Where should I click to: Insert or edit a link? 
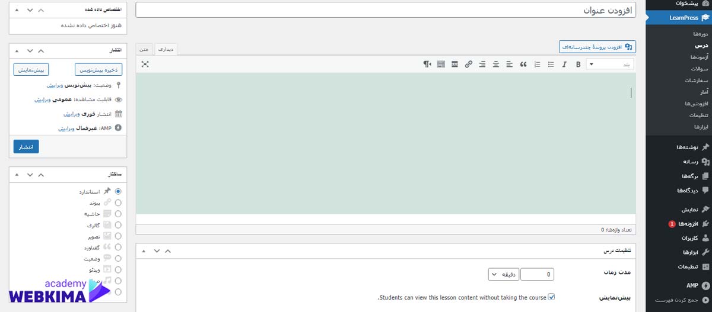click(x=469, y=64)
